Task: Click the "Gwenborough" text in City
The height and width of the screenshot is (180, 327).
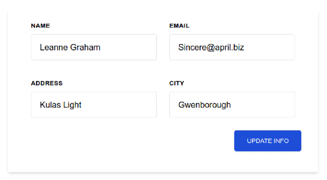Action: [205, 105]
